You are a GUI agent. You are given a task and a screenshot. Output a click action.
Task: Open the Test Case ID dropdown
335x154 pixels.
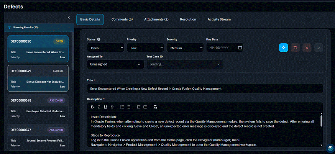(185, 64)
